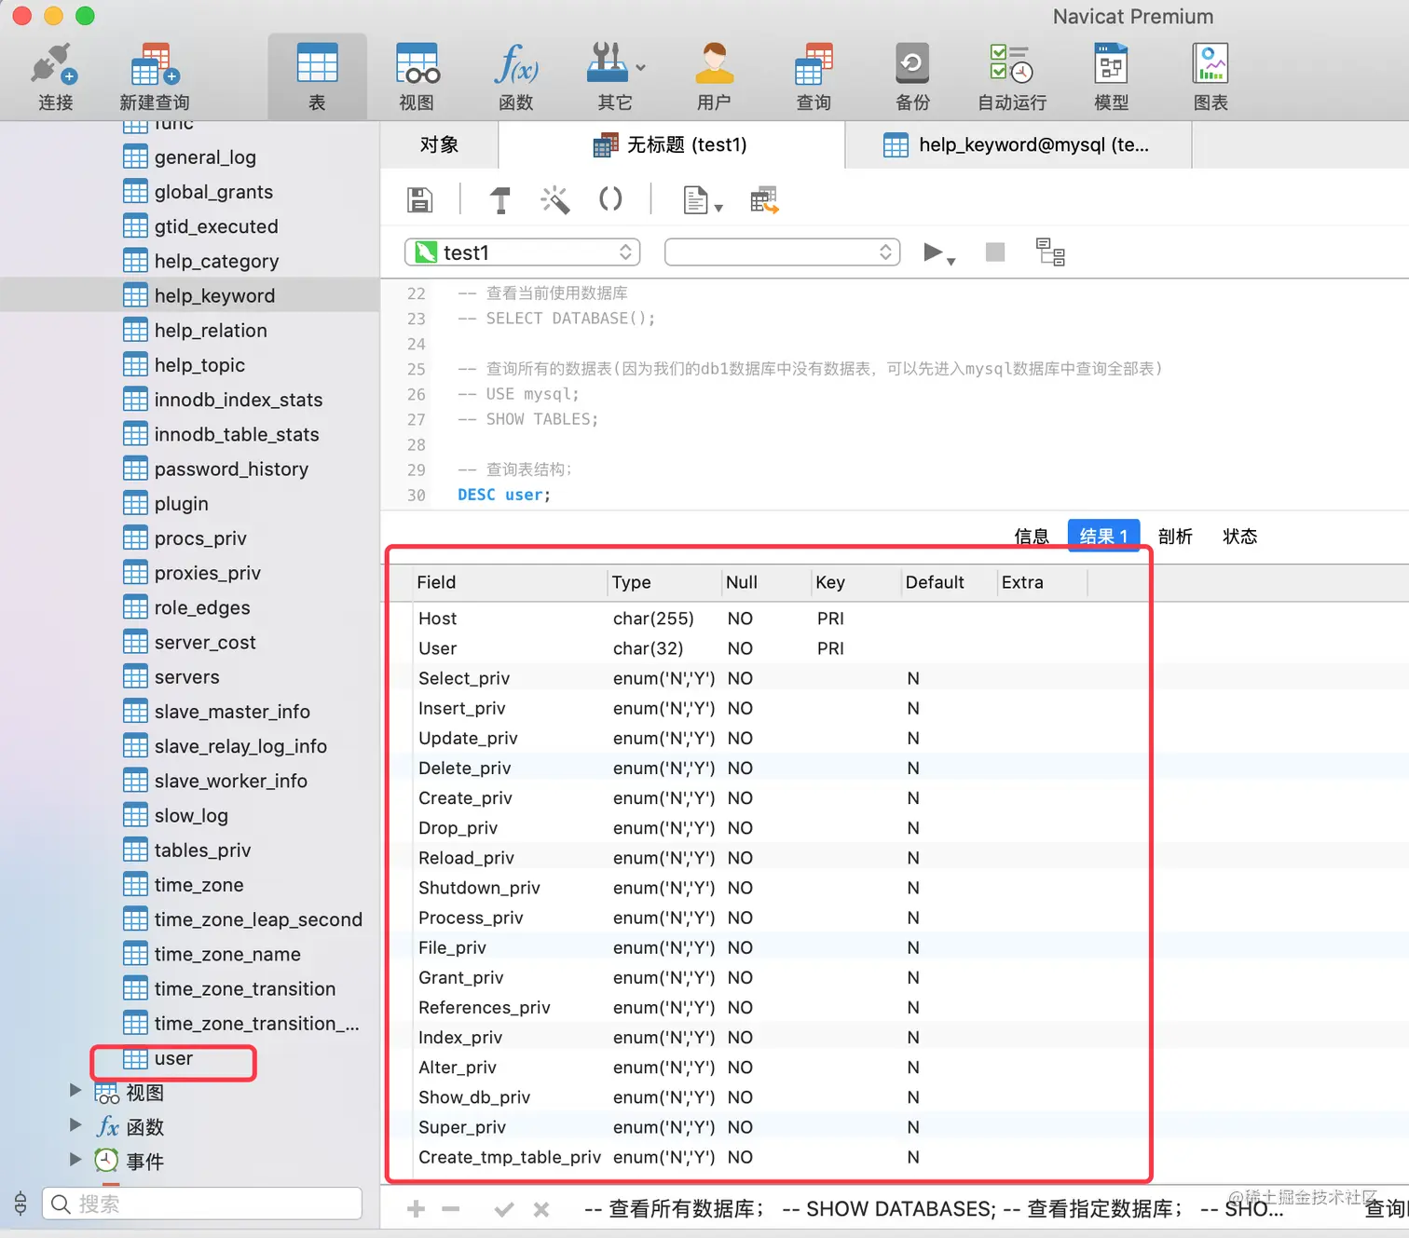Click the Extra column header
This screenshot has width=1409, height=1238.
1042,582
